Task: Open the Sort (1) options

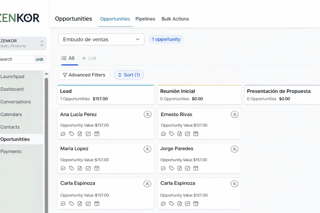Action: (129, 75)
